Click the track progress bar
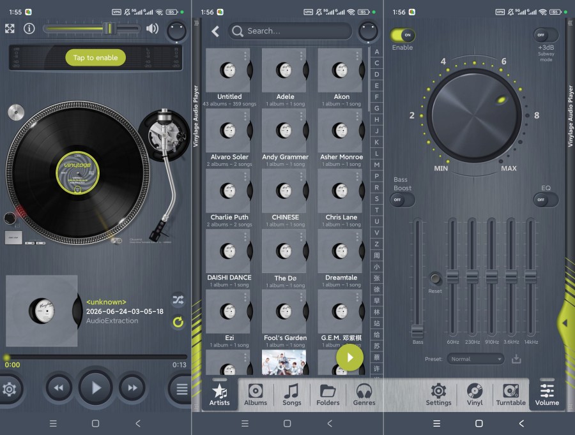 pos(96,357)
